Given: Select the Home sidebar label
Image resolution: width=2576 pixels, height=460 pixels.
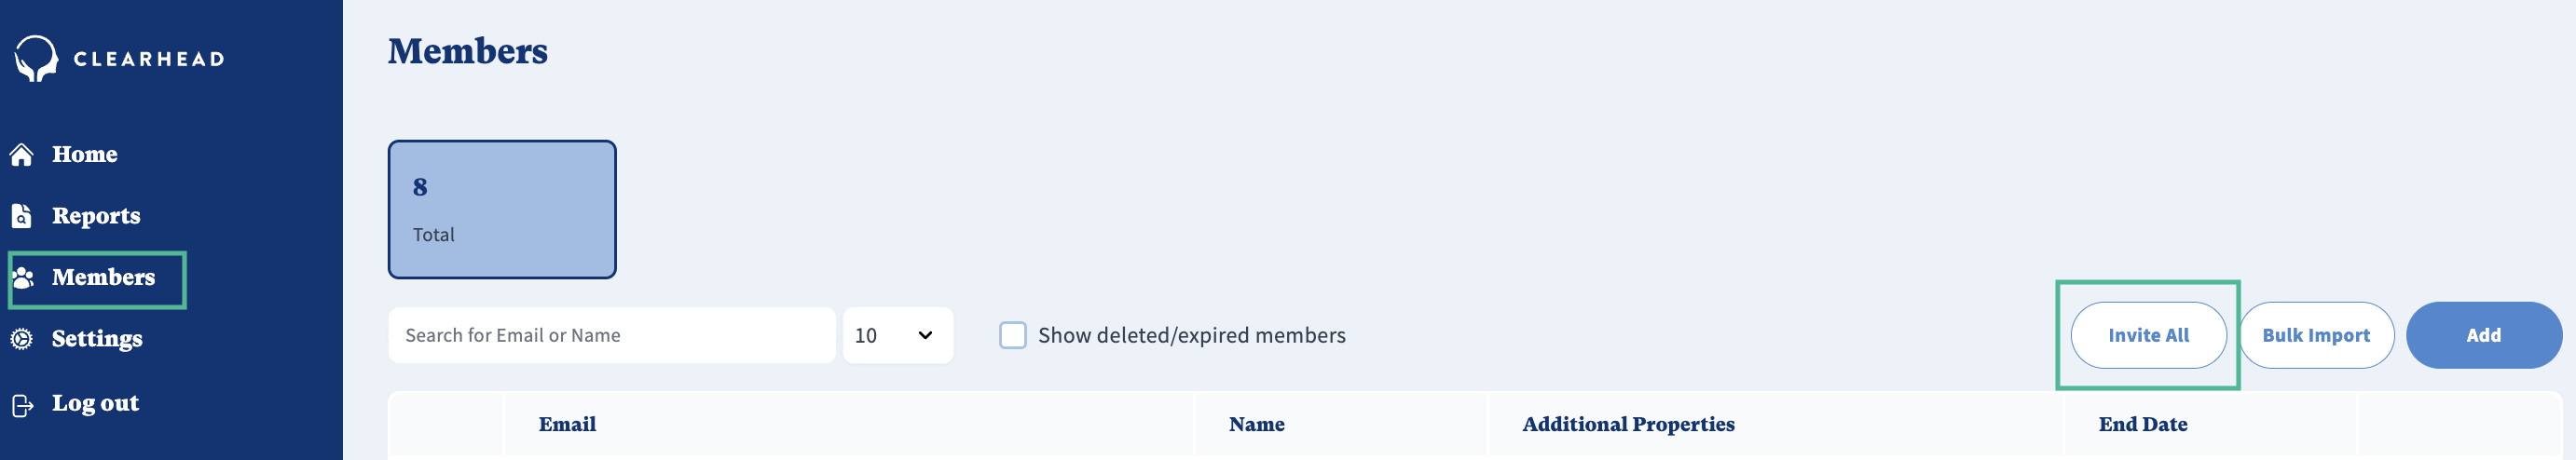Looking at the screenshot, I should point(85,154).
